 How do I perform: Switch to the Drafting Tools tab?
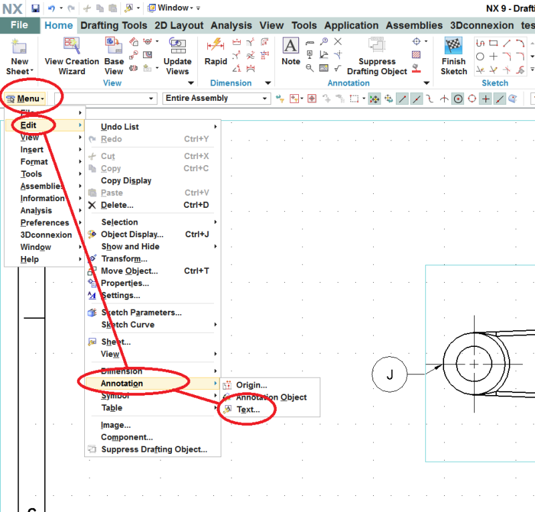tap(114, 25)
